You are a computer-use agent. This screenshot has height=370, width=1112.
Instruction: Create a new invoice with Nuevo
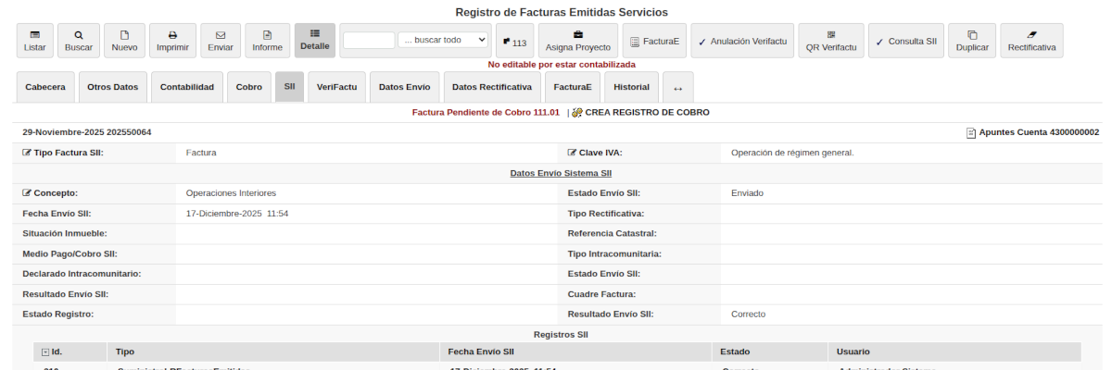pos(124,40)
